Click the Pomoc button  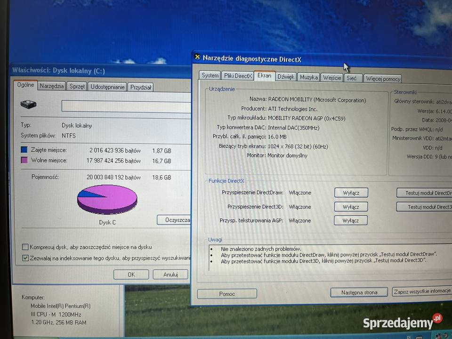click(x=227, y=294)
